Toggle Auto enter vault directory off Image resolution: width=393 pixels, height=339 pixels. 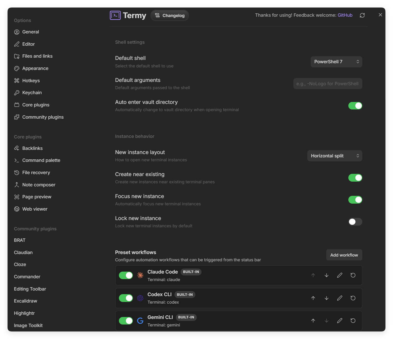click(355, 106)
